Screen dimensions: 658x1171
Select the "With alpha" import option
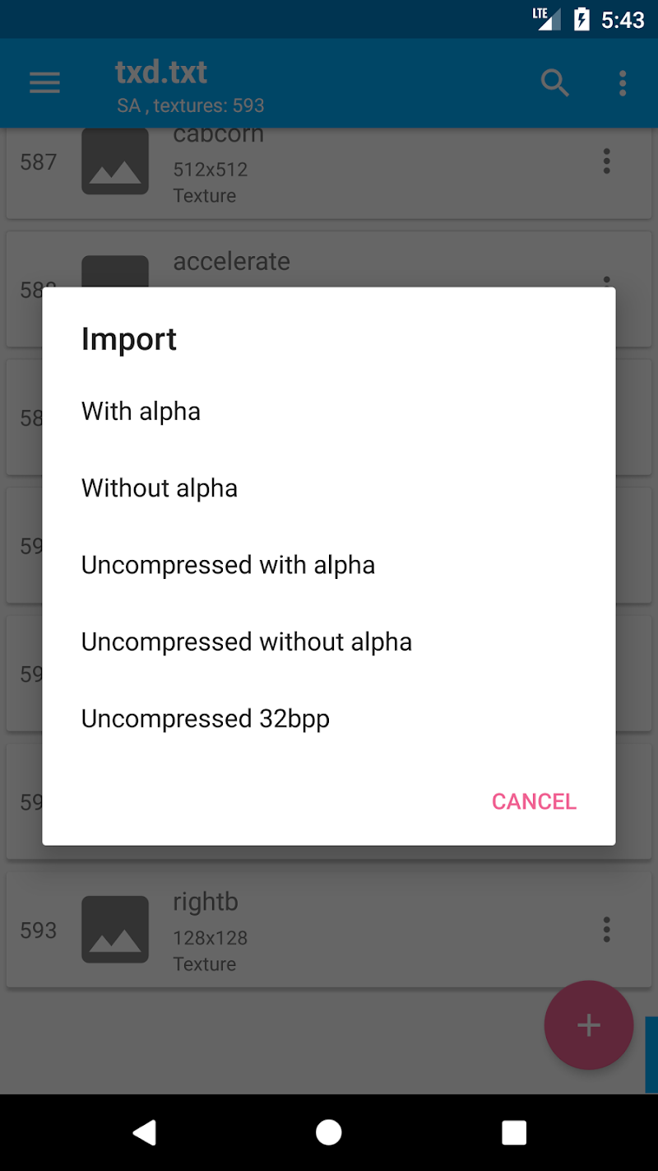[141, 412]
